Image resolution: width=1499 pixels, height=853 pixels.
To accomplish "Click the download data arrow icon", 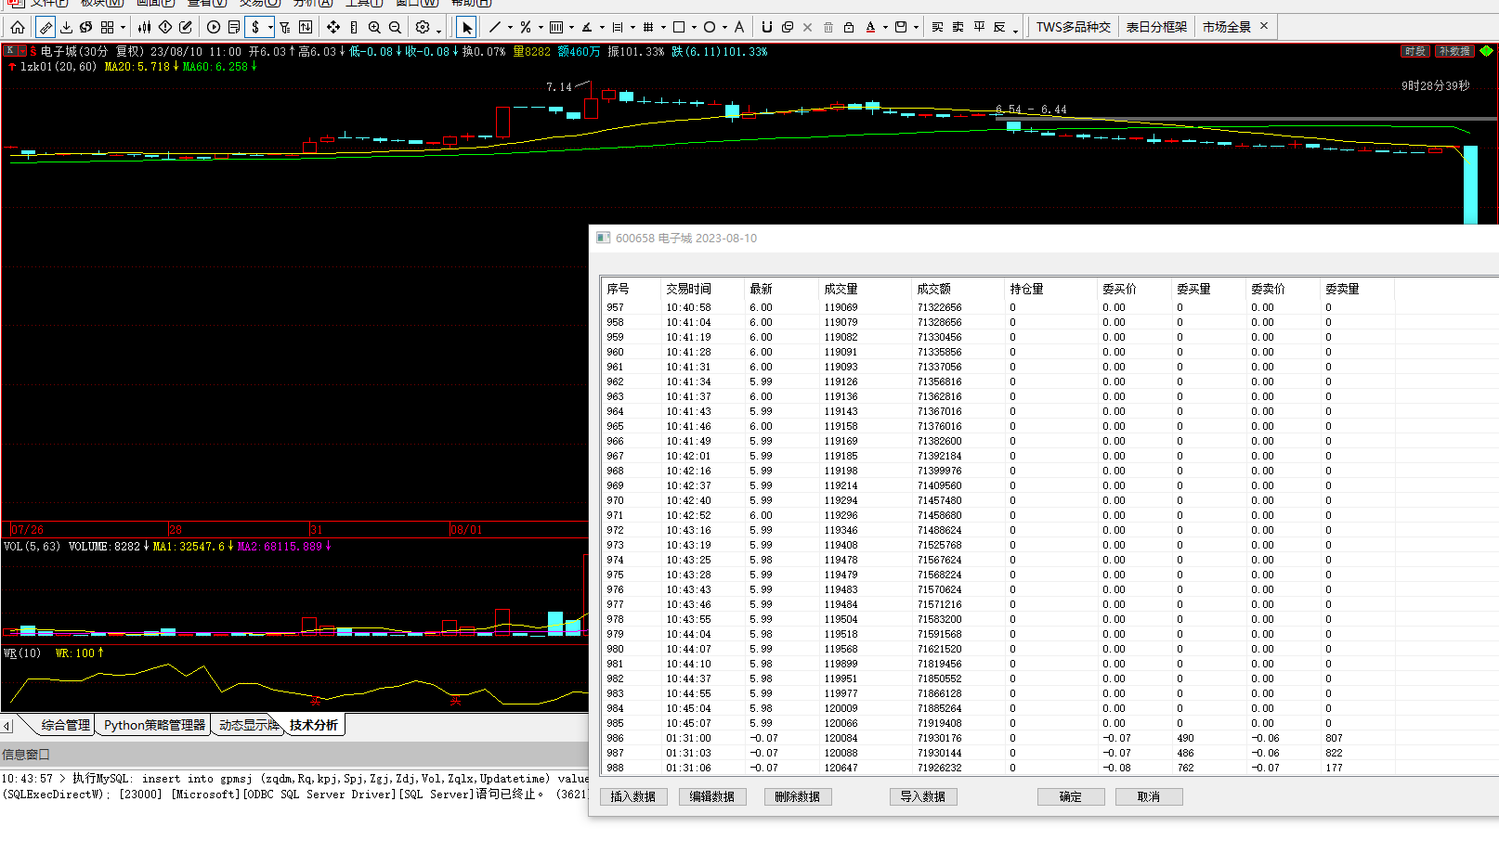I will coord(66,27).
